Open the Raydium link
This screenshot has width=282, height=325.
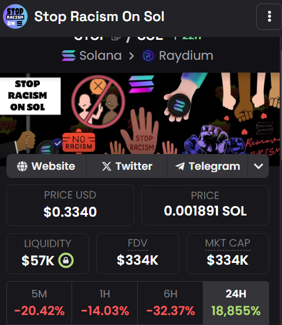tap(186, 56)
